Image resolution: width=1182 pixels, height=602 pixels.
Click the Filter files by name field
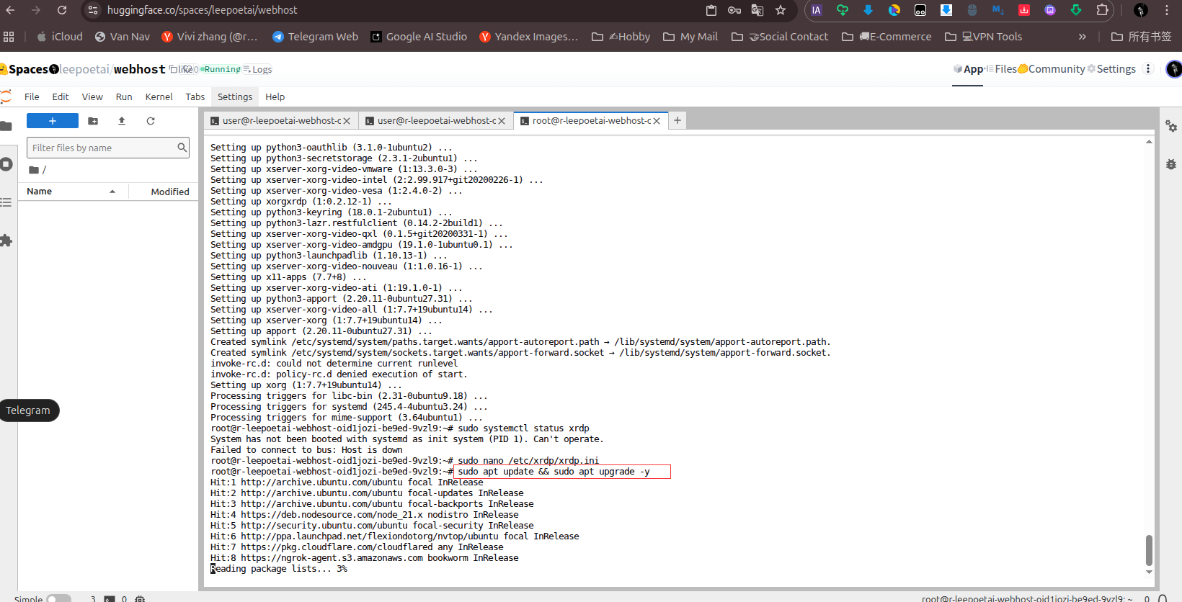[102, 148]
